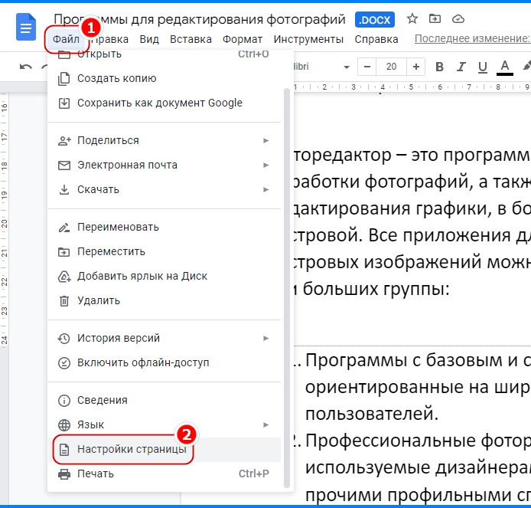The image size is (531, 508).
Task: Click the font size field
Action: (392, 67)
